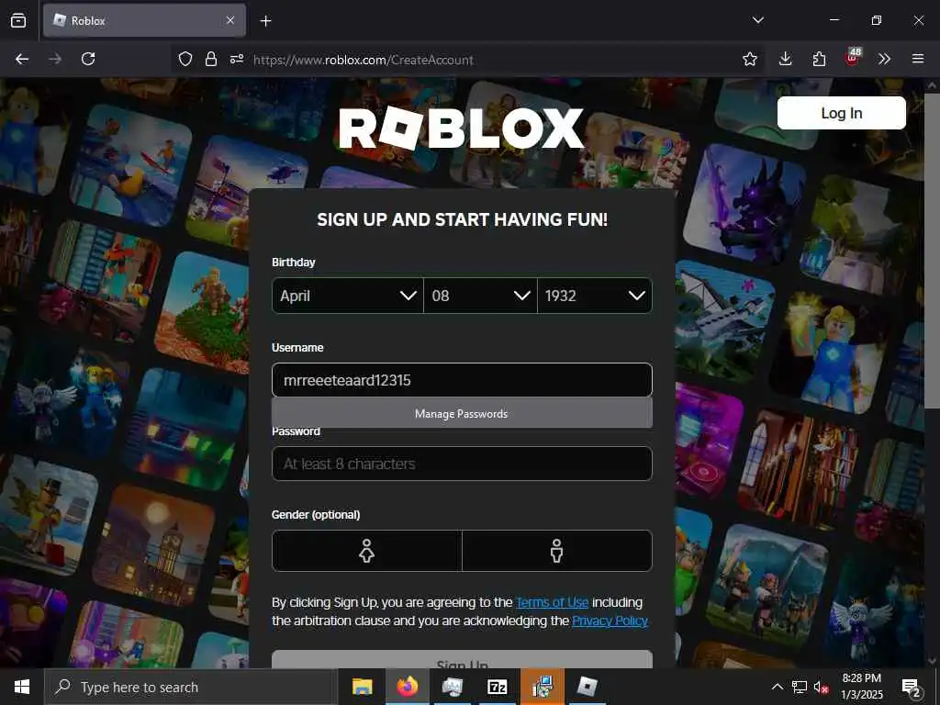The width and height of the screenshot is (940, 705).
Task: Click the Roblox taskbar icon
Action: pos(587,687)
